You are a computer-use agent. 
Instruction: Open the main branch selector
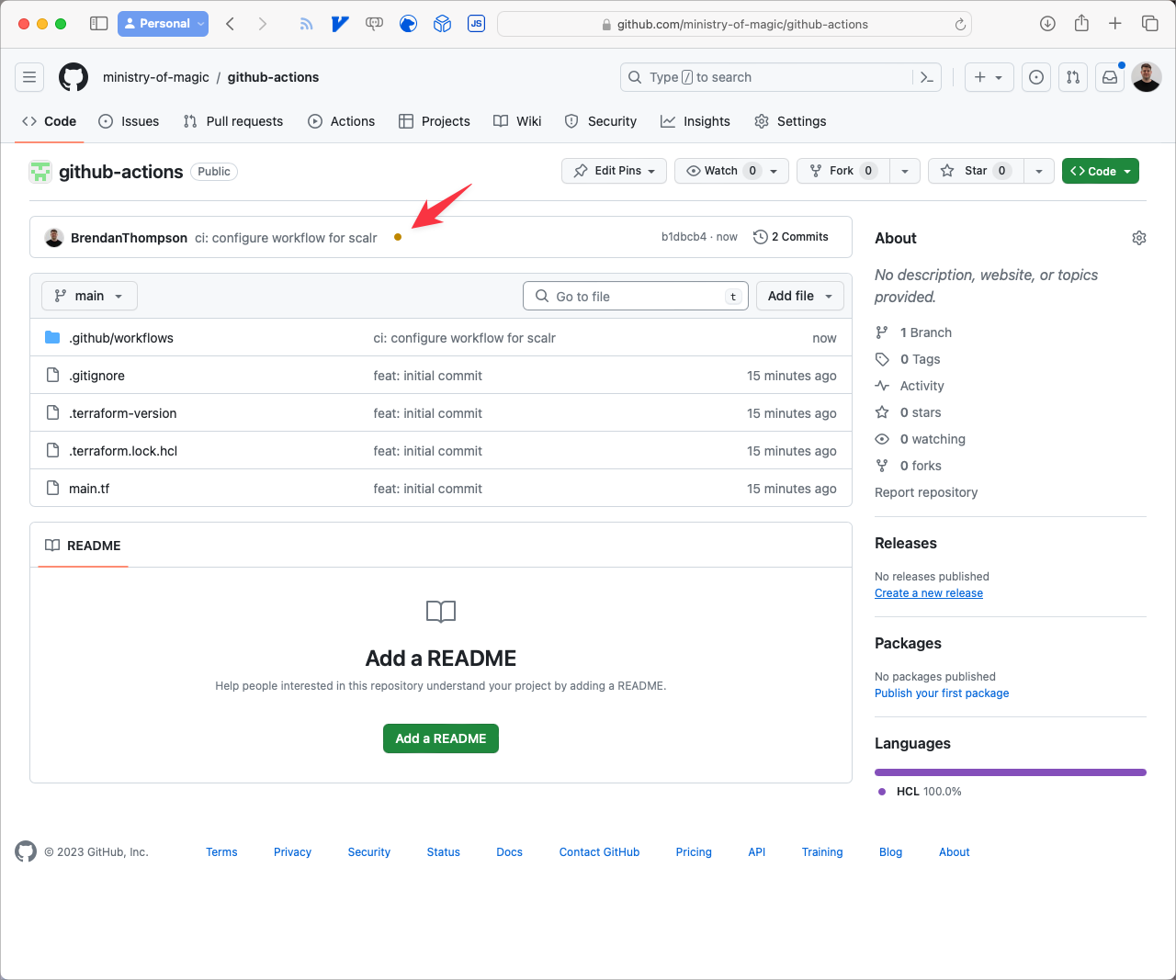[89, 296]
